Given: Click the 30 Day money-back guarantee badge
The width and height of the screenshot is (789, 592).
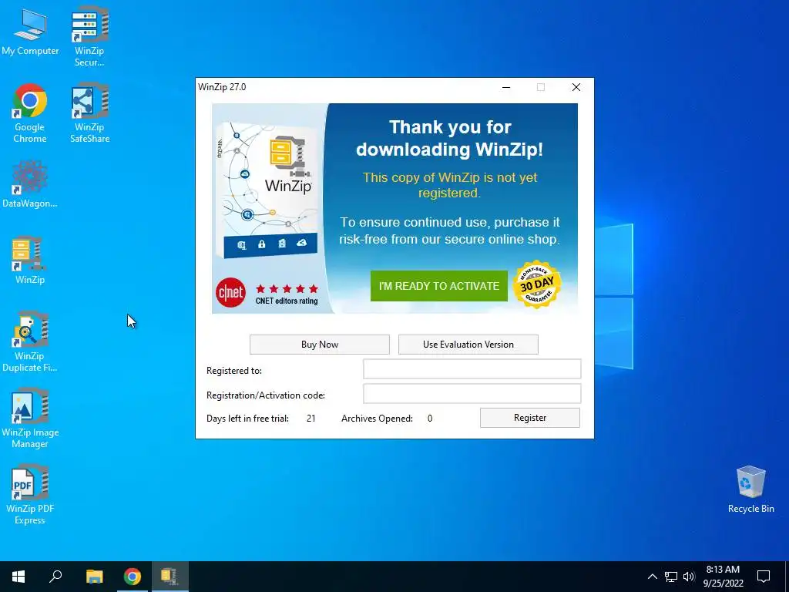Looking at the screenshot, I should coord(537,285).
